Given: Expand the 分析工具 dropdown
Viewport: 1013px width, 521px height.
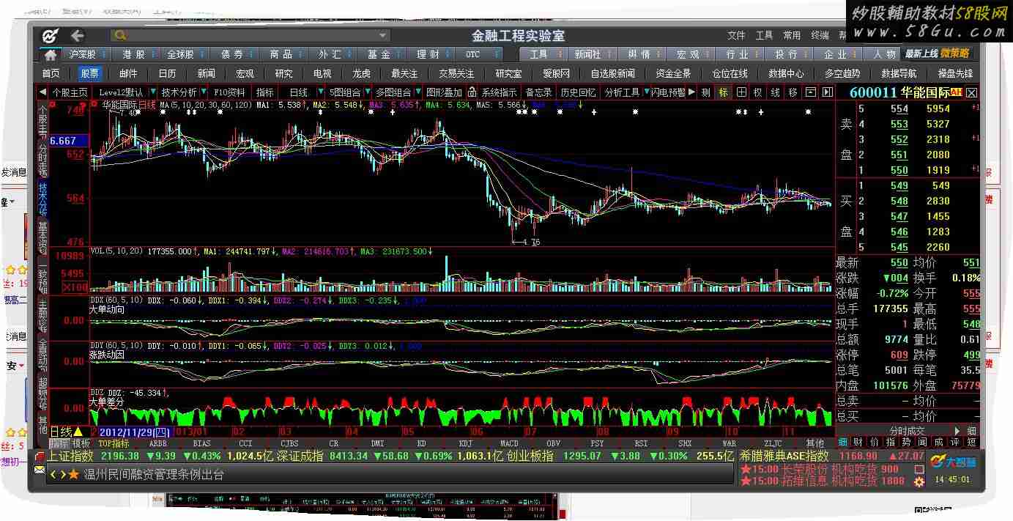Looking at the screenshot, I should [645, 92].
